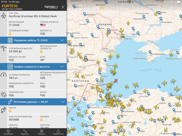This screenshot has width=182, height=136.
Task: Tap the lock icon under Серийный номер
Action: click(x=10, y=33)
